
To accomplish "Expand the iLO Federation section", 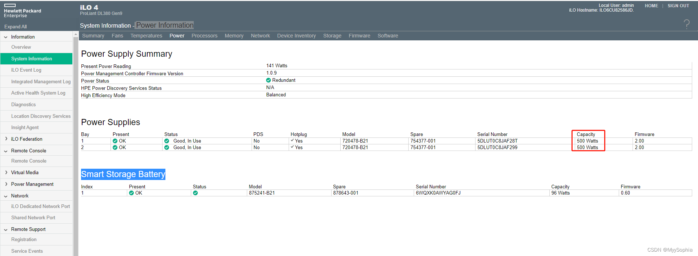I will click(6, 139).
